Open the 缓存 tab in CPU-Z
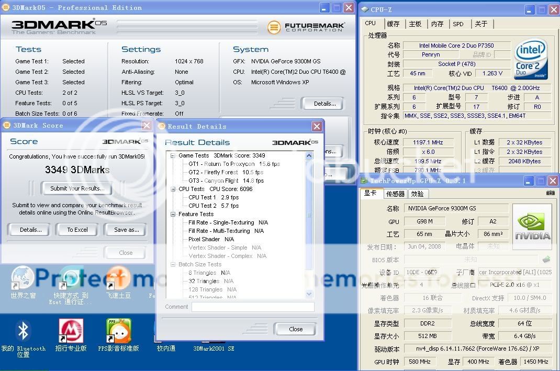 [x=393, y=24]
